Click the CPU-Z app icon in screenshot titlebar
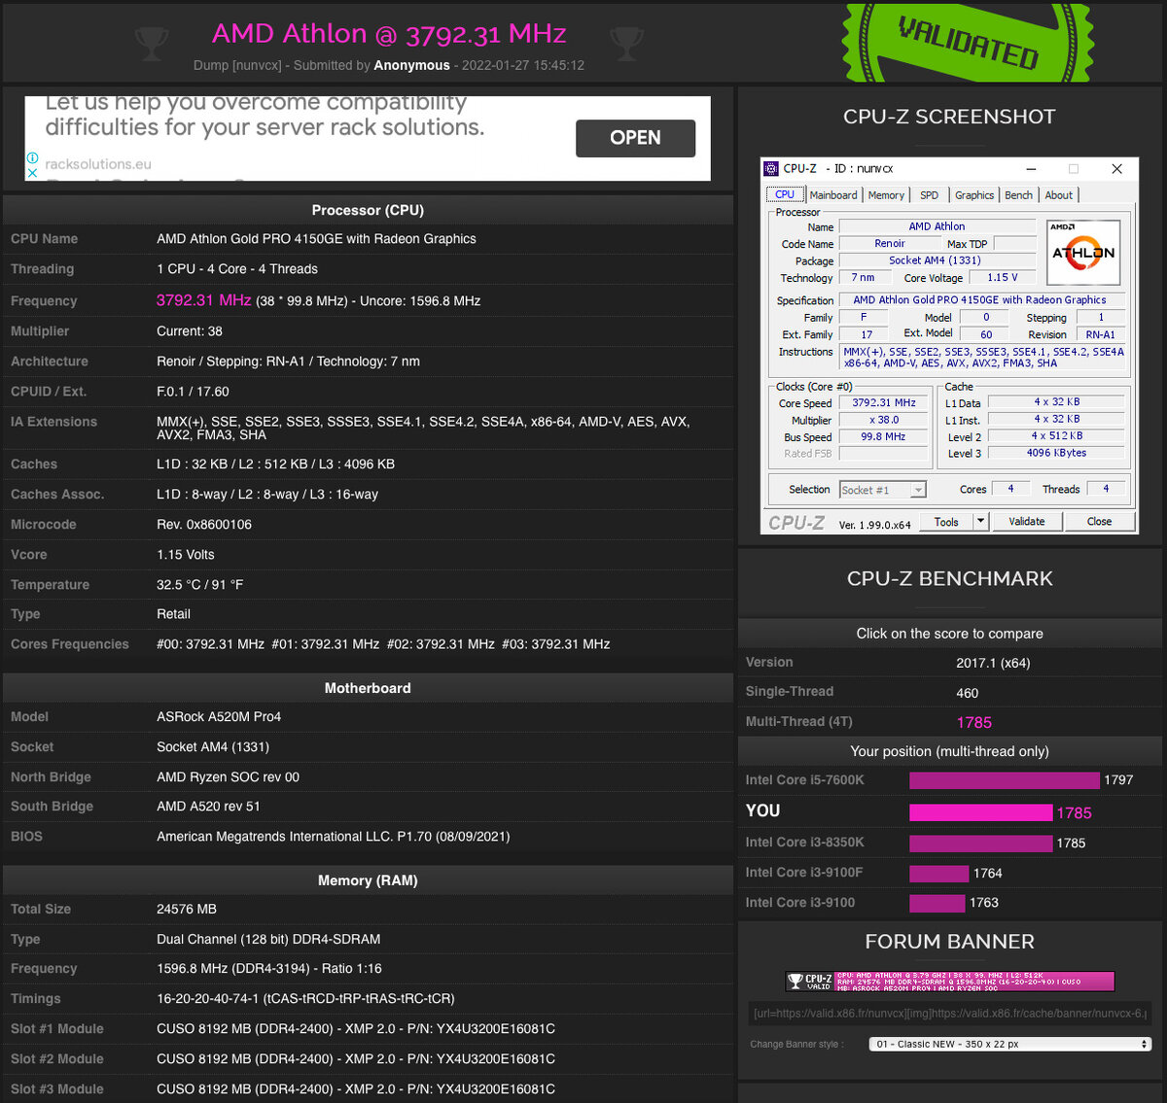Screen dimensions: 1167x1103 pyautogui.click(x=771, y=168)
